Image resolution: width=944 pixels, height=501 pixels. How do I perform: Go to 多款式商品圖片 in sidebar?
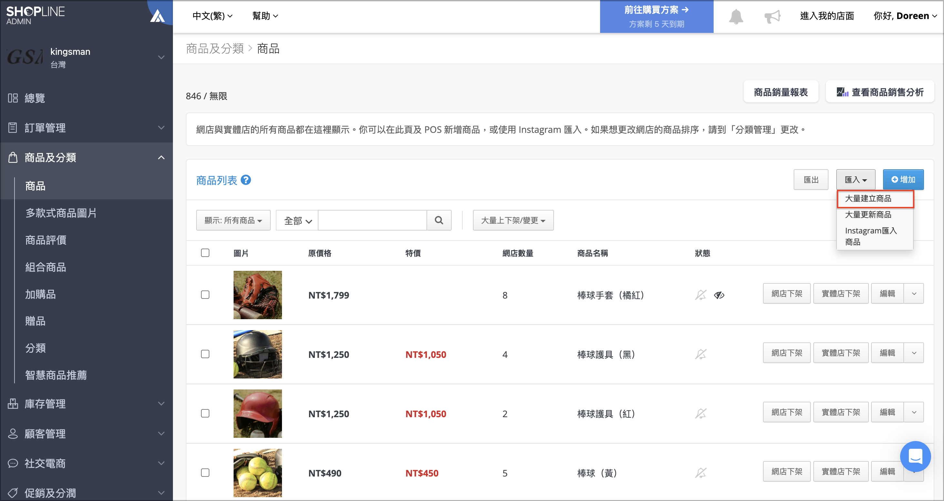(61, 213)
